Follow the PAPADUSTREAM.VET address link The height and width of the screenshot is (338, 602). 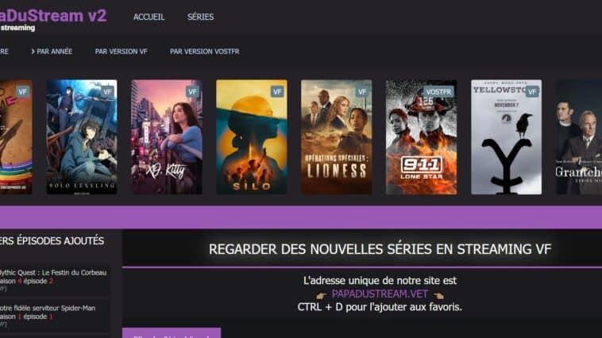point(380,294)
